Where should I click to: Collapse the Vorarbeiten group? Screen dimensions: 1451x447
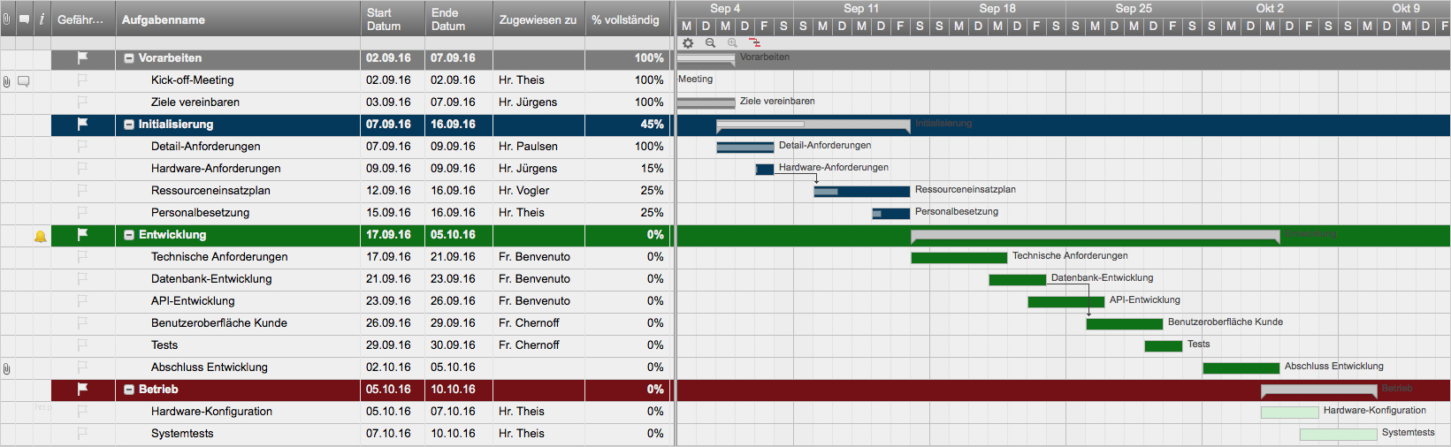[x=129, y=58]
